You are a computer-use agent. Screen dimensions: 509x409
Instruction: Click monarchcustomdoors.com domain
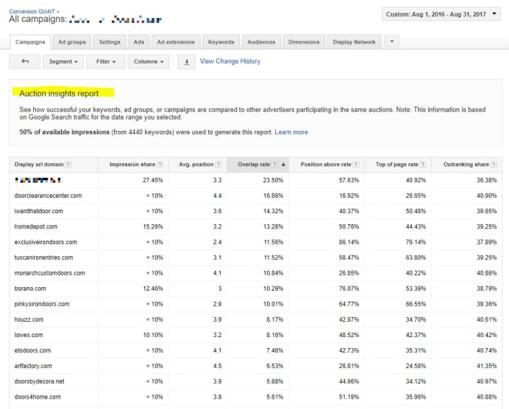click(50, 273)
